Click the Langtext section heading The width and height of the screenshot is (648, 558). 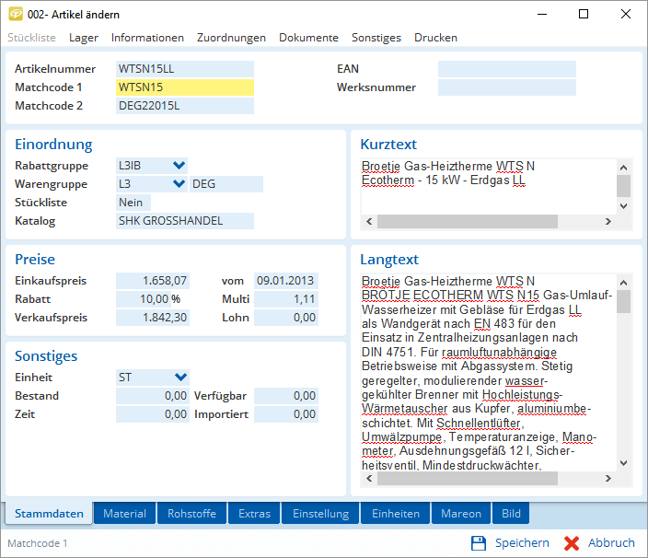click(389, 260)
